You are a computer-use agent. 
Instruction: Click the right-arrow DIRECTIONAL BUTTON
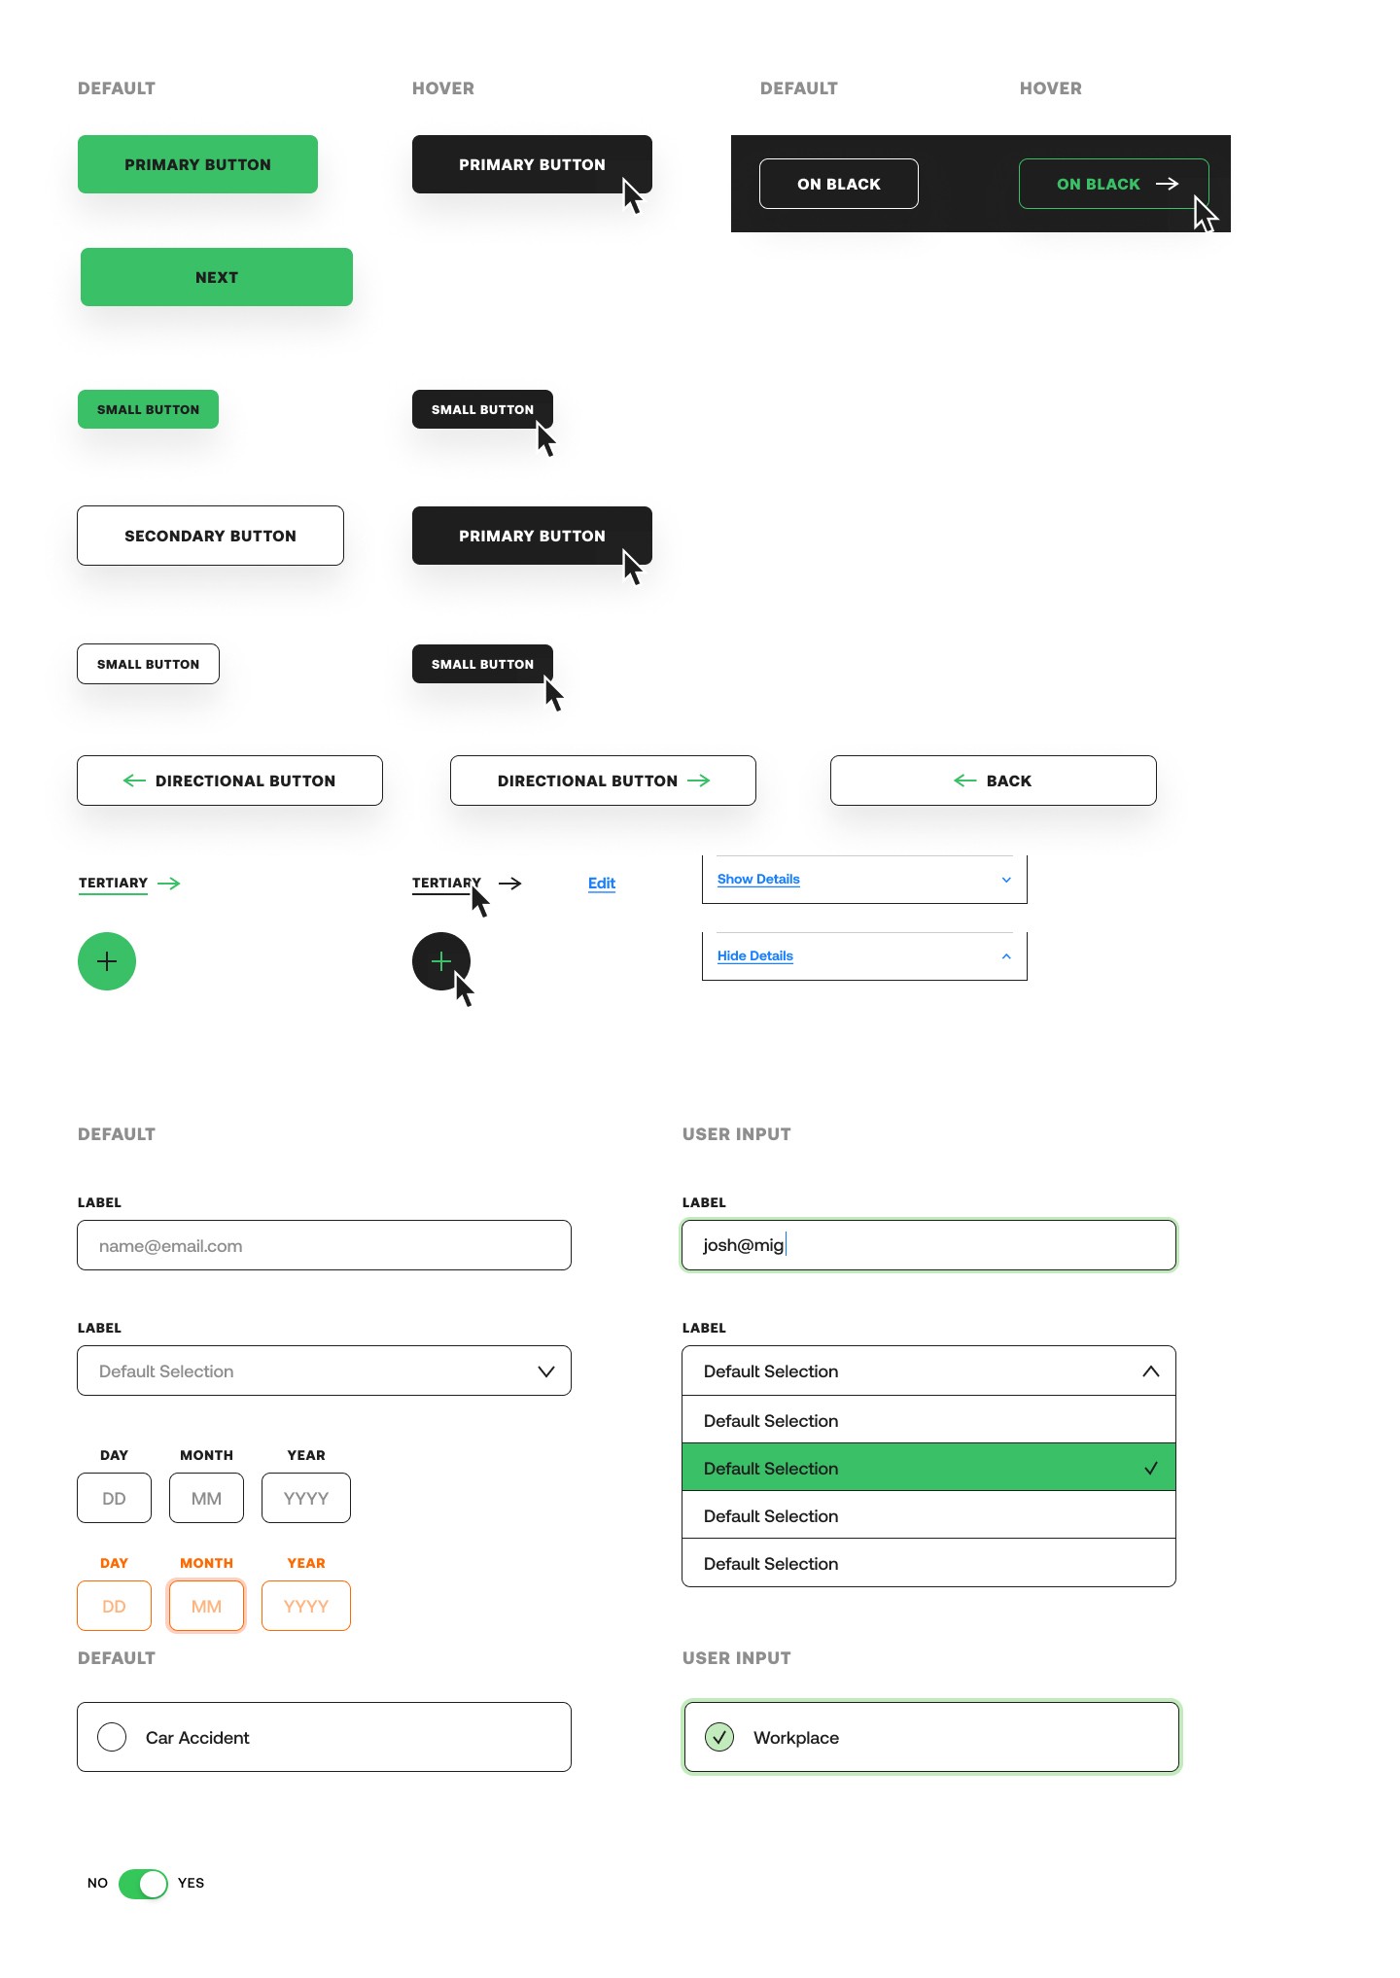[603, 781]
